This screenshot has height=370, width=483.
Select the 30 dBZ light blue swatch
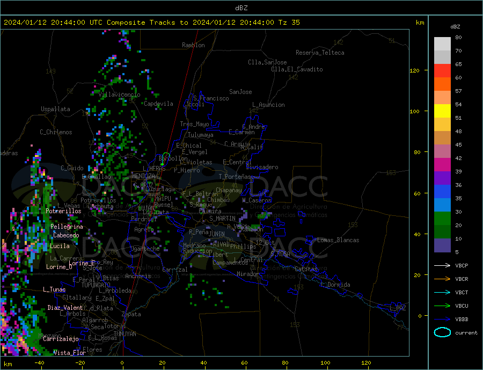442,205
